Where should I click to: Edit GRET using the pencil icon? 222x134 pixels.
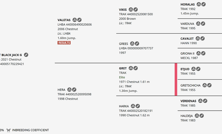coord(136,68)
